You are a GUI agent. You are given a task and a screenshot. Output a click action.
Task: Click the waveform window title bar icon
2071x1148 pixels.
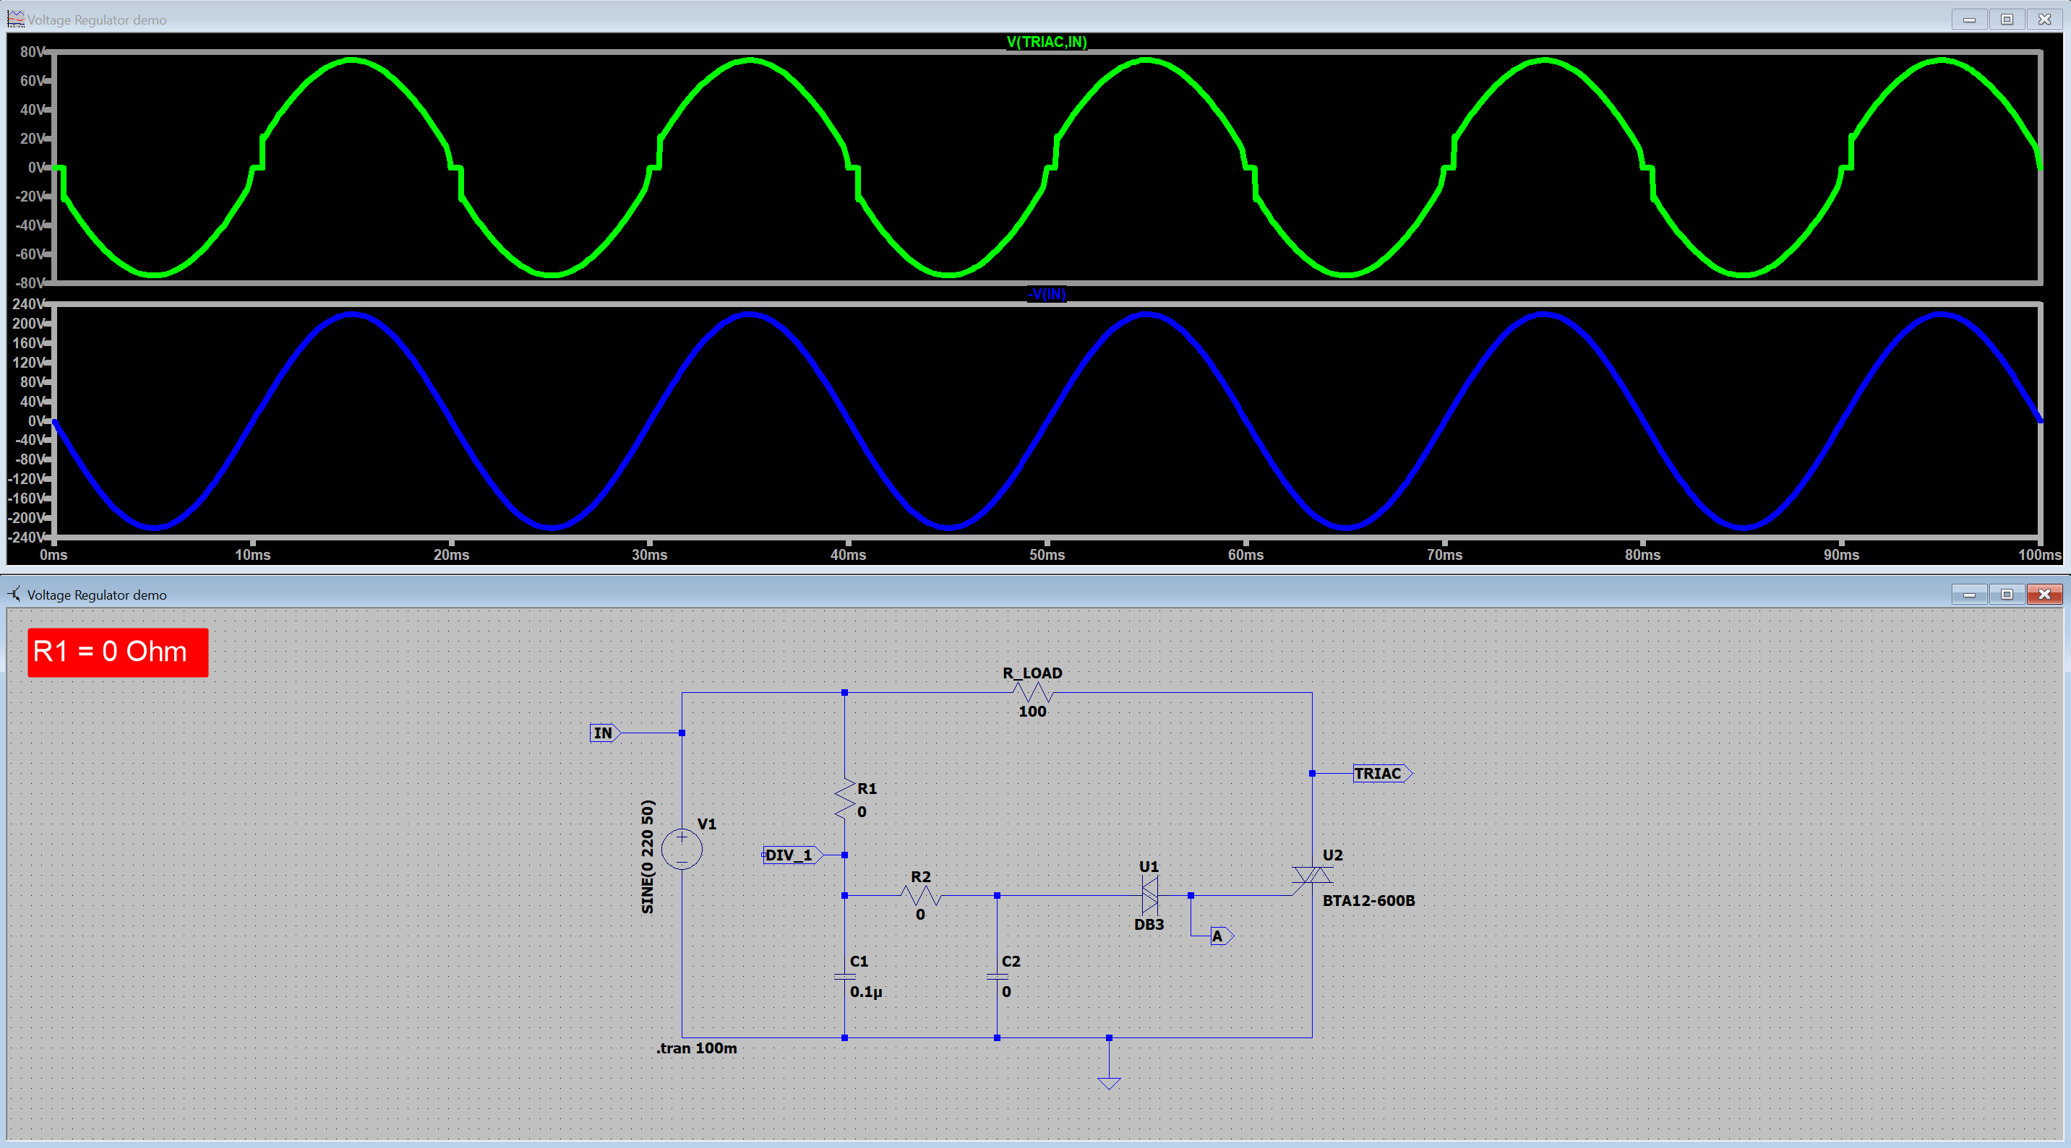click(x=16, y=19)
